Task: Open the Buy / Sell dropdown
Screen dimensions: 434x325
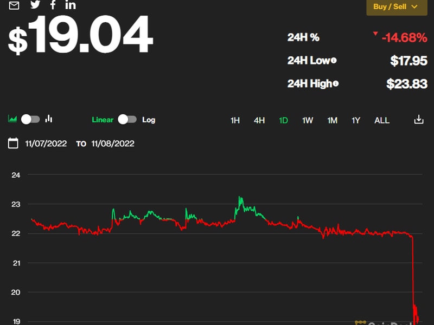Action: pos(395,7)
